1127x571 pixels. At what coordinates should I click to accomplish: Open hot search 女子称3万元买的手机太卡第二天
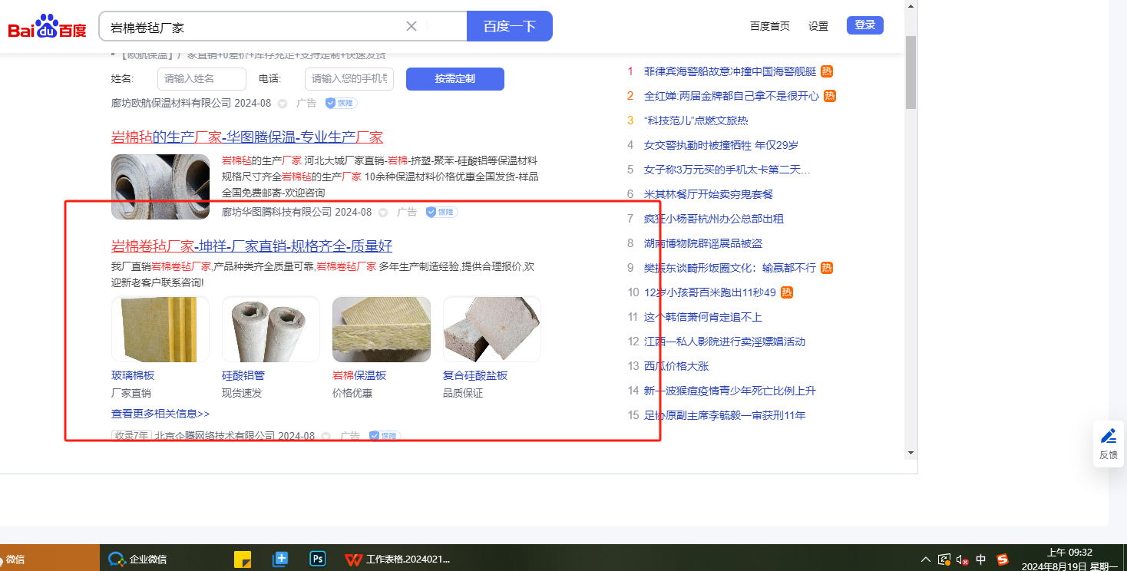[x=727, y=170]
